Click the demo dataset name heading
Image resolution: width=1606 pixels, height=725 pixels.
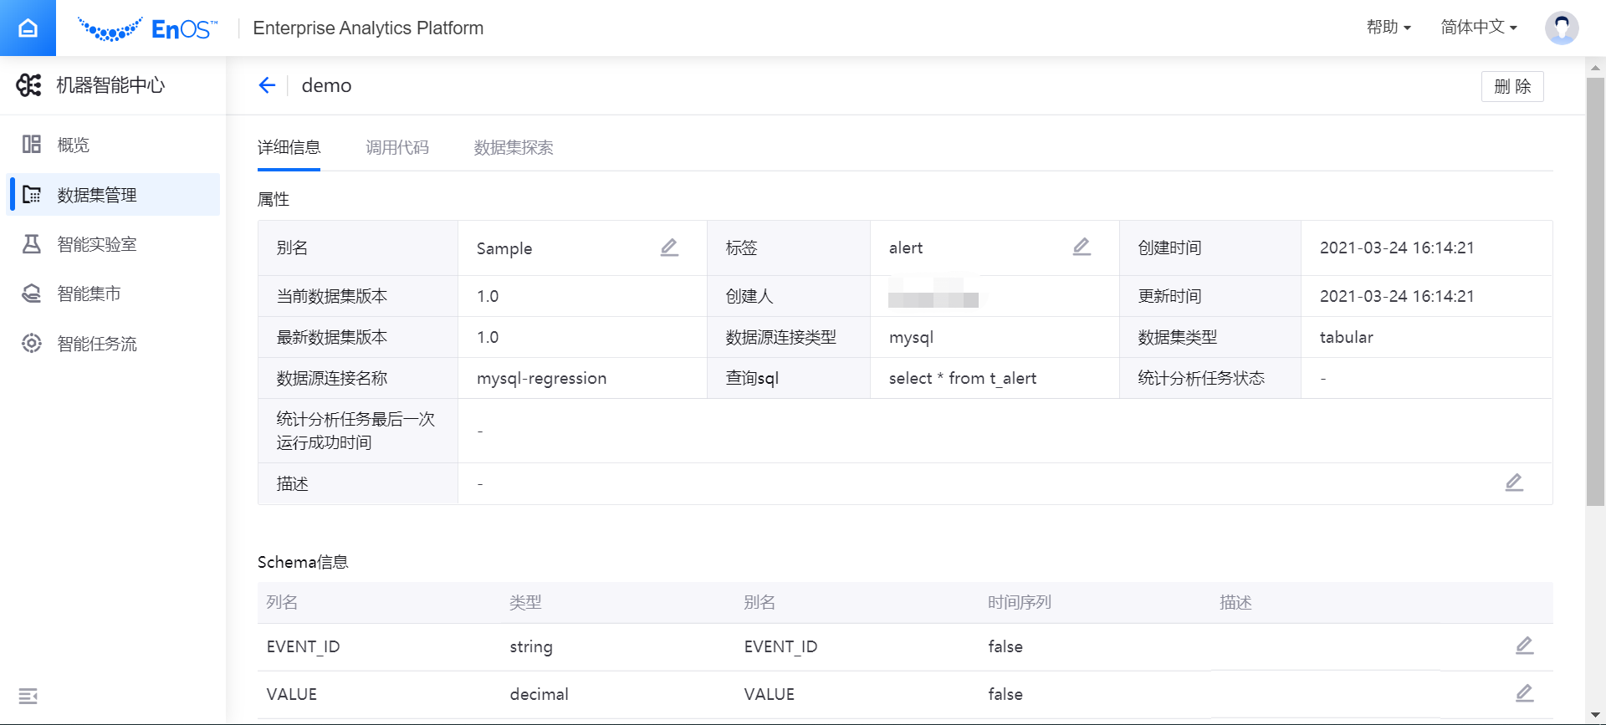[x=326, y=85]
